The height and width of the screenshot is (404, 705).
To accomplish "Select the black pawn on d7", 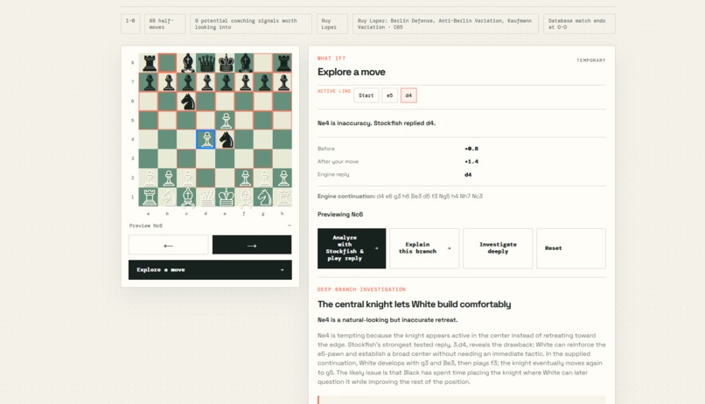I will click(x=206, y=82).
